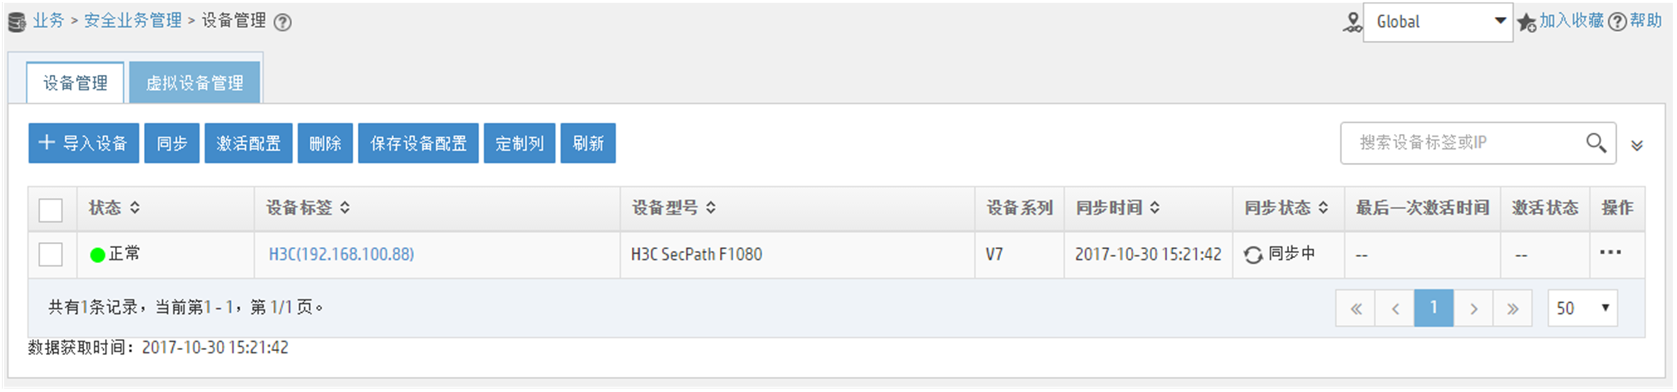This screenshot has width=1677, height=392.
Task: Open the H3C(192.168.100.88) device link
Action: pyautogui.click(x=341, y=254)
